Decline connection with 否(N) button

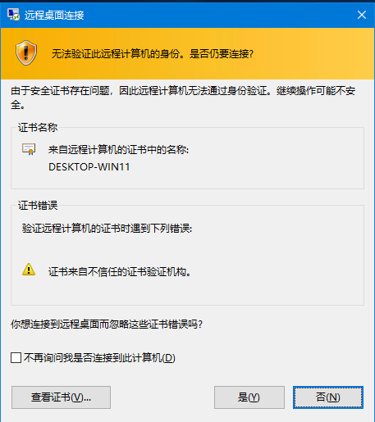(328, 397)
